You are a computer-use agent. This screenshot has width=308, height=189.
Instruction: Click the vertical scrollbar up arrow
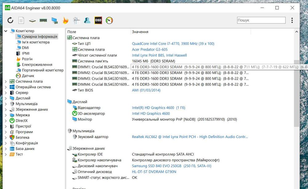click(x=297, y=32)
